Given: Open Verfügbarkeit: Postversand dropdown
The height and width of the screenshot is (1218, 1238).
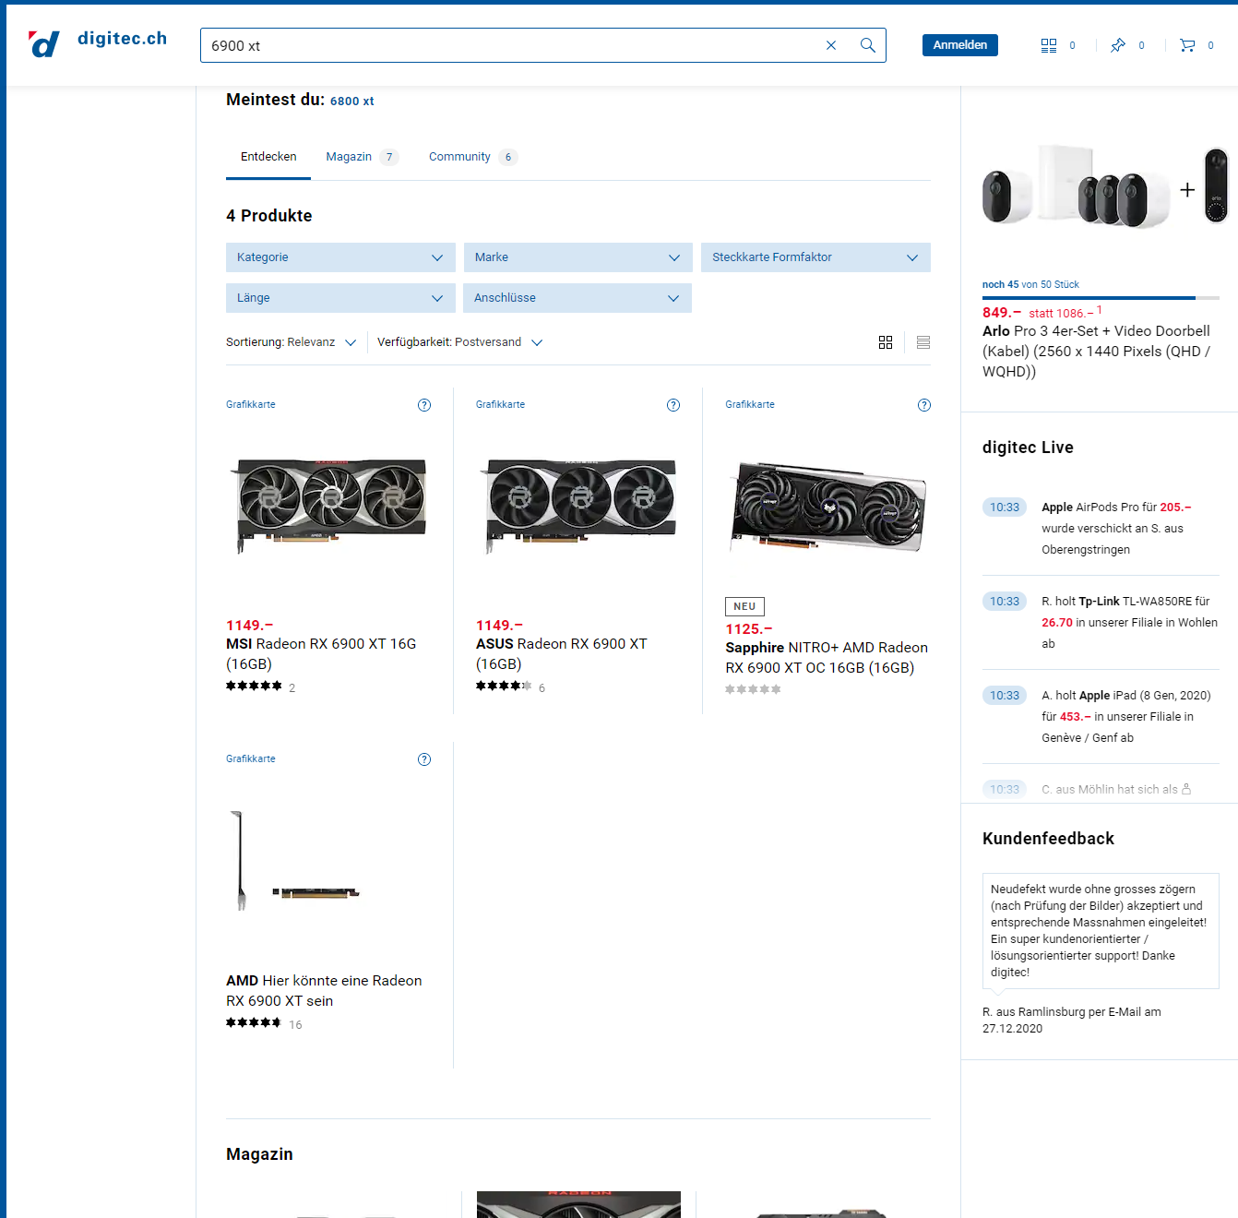Looking at the screenshot, I should 459,342.
